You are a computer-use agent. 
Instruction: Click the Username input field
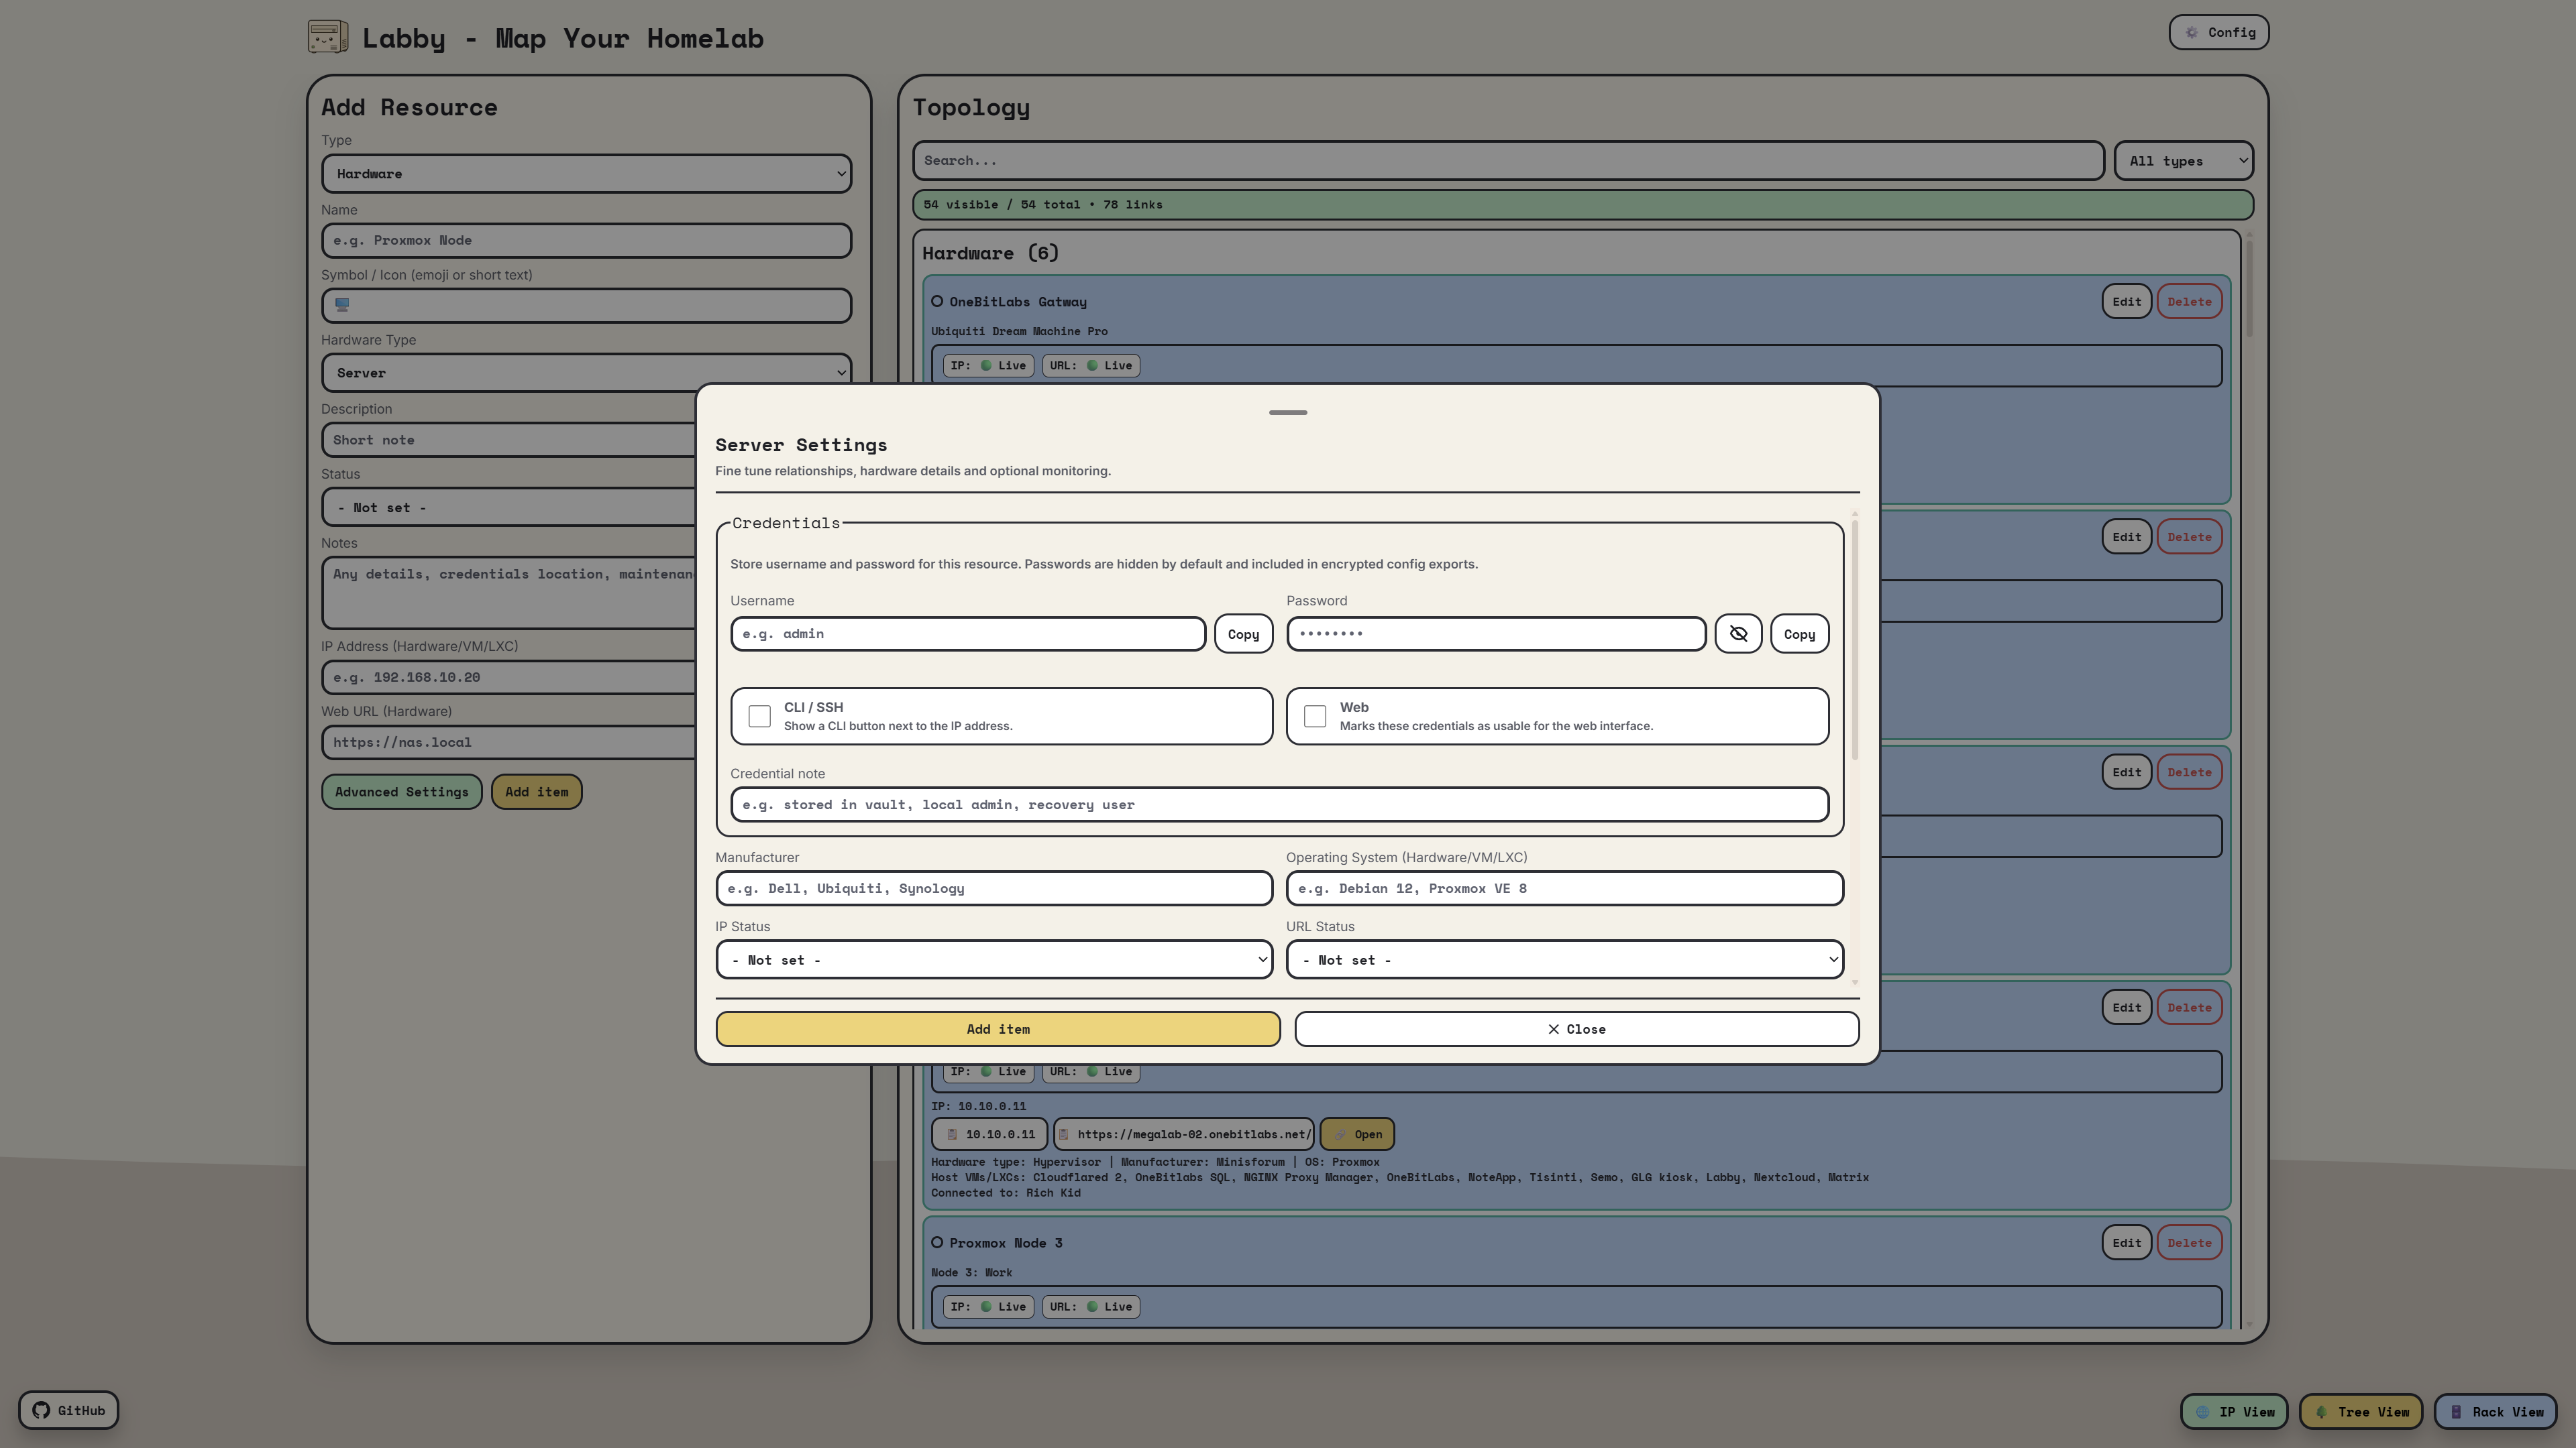coord(968,633)
